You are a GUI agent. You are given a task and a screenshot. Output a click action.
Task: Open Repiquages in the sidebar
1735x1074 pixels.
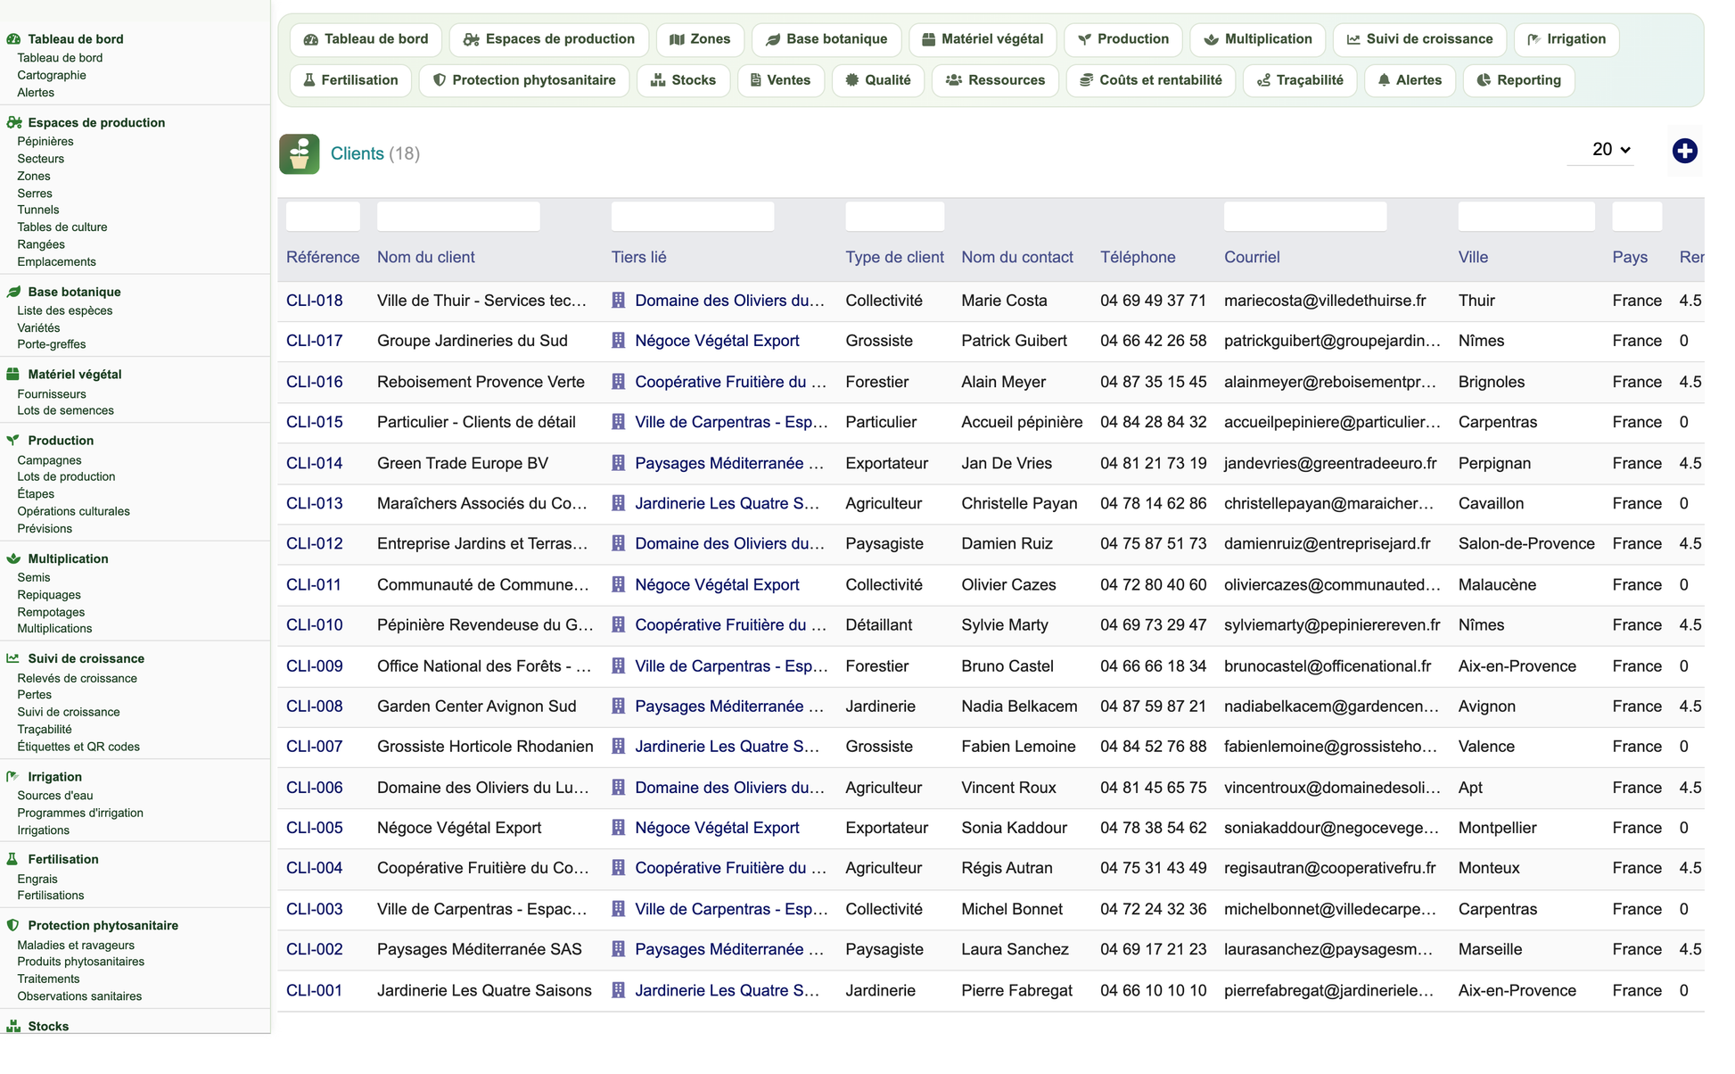coord(49,595)
